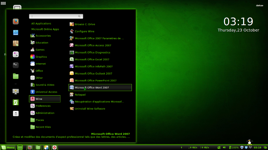
Task: Click the search magnifier icon in menu
Action: tap(79, 16)
